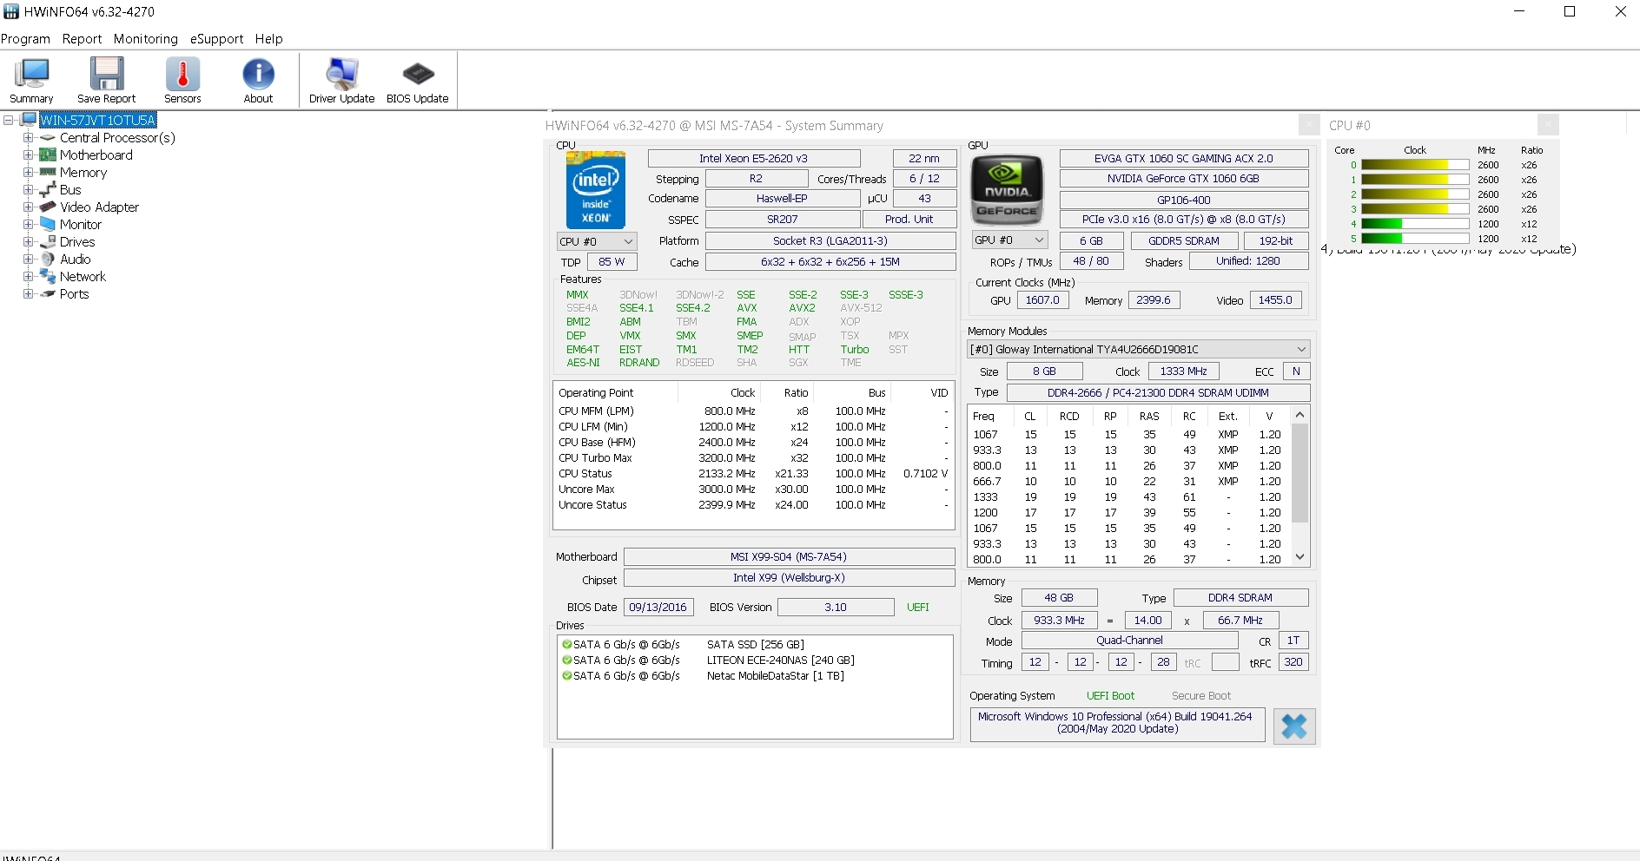This screenshot has width=1640, height=861.
Task: Click the Intel Xeon E5-2620 v3 name field
Action: 754,158
